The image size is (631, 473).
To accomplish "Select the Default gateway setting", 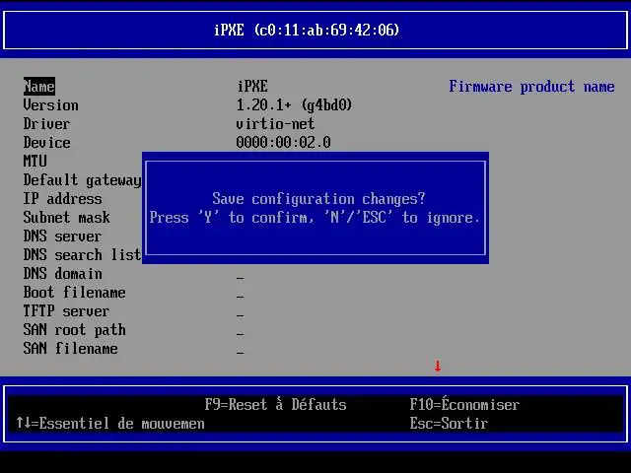I will point(82,180).
